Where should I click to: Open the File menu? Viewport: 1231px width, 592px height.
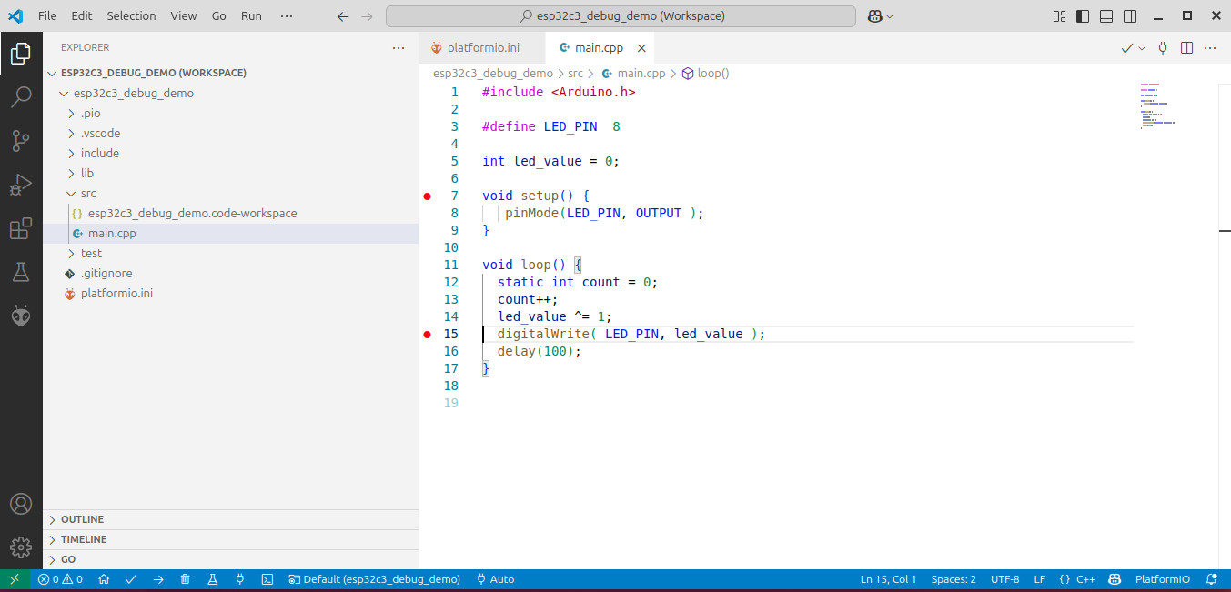pos(47,16)
